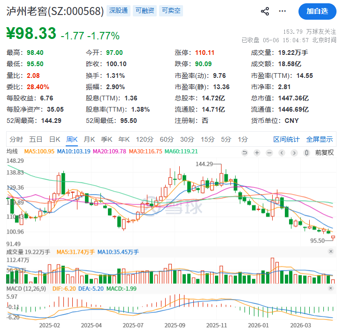Open the 前复权 adjustment dropdown
Screen dimensions: 344x333
(x=324, y=152)
